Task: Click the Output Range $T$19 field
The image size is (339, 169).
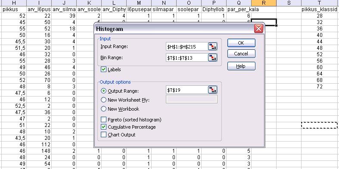Action: [187, 90]
